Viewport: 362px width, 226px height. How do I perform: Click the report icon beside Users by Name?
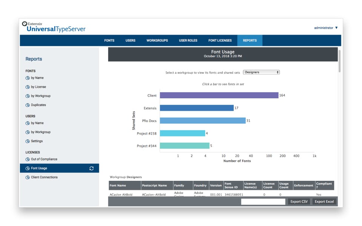tap(28, 123)
